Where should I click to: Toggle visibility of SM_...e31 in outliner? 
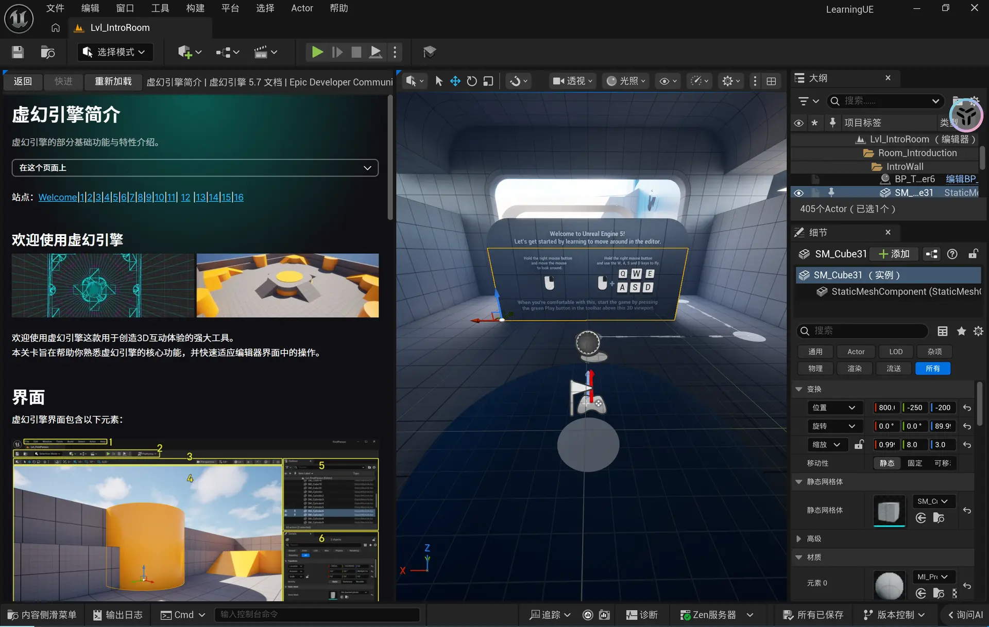coord(798,193)
